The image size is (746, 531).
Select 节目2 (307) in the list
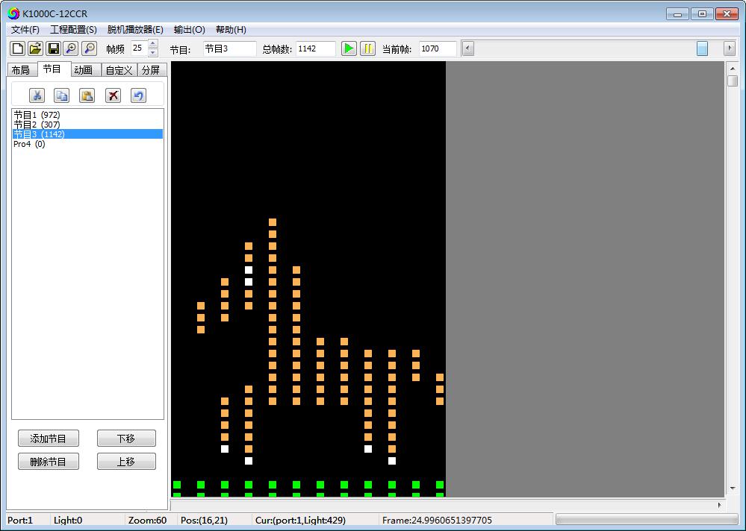(x=87, y=125)
